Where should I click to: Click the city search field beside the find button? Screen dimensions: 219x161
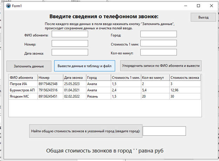(164, 131)
